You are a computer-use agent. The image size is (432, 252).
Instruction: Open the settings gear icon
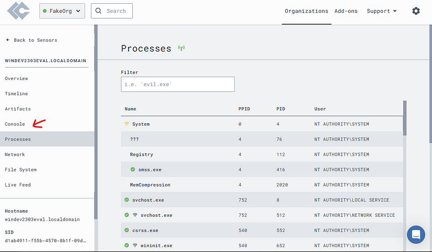[x=416, y=11]
